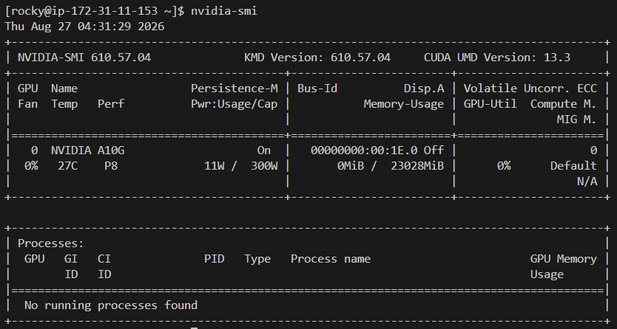The image size is (617, 329).
Task: Click the temperature reading 27C
Action: point(67,166)
